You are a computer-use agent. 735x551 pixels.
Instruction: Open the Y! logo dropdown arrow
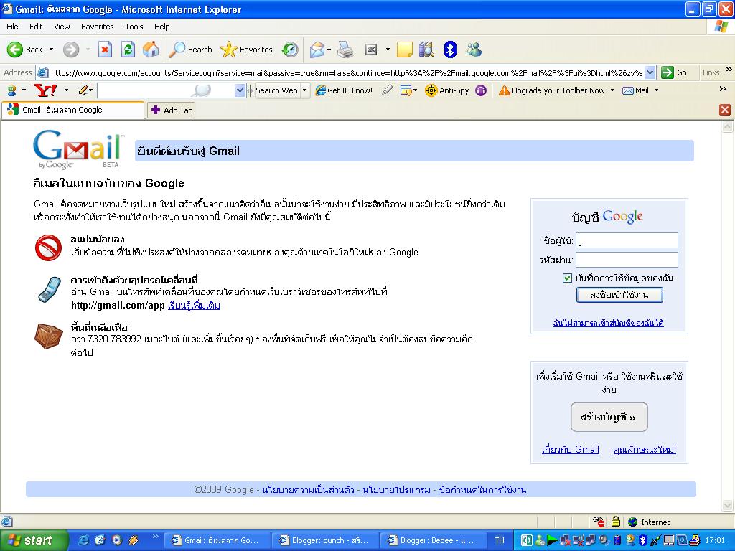66,90
